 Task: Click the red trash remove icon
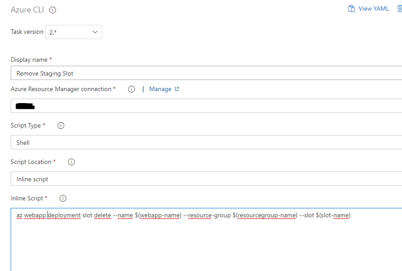tap(399, 8)
